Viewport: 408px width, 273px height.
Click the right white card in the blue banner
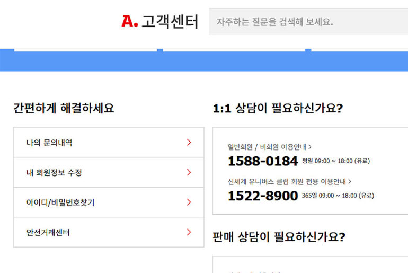click(x=359, y=50)
